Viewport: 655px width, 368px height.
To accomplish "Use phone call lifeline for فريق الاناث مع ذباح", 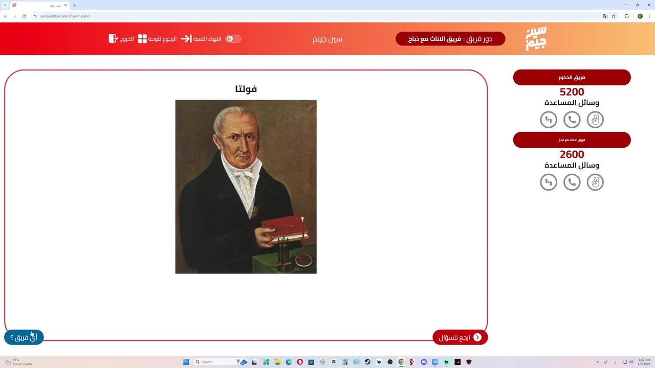I will click(x=572, y=182).
